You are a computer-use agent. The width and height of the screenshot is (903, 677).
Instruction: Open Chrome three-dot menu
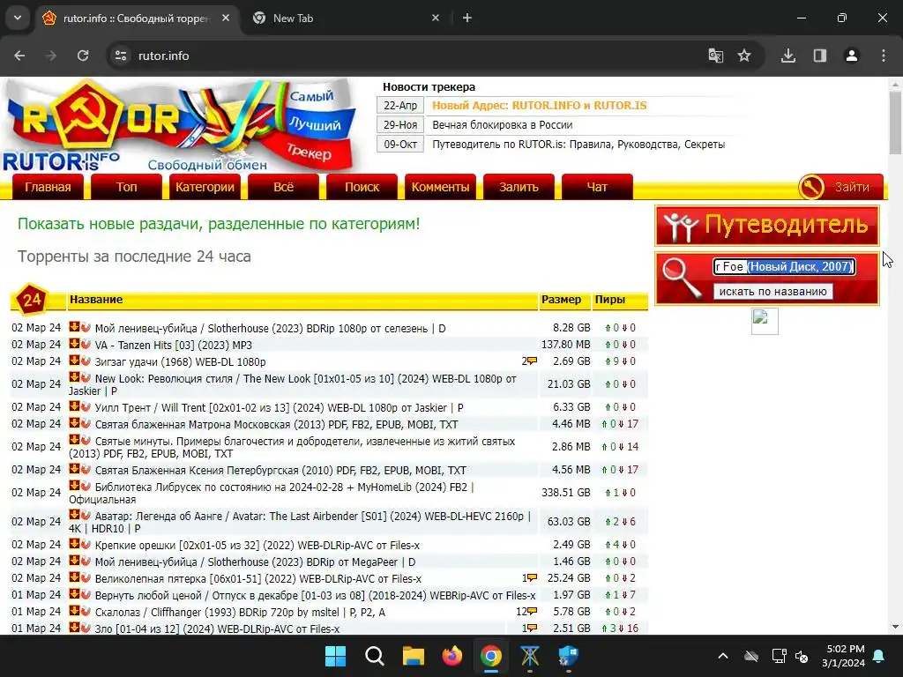pos(884,56)
